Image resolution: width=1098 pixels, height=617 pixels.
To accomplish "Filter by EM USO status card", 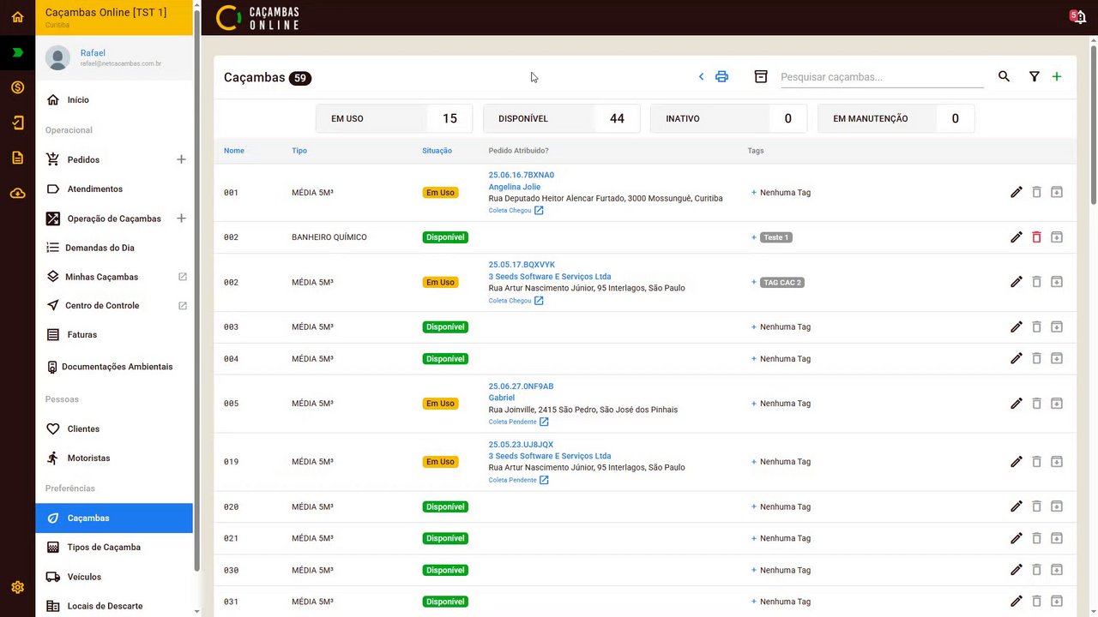I will click(x=394, y=118).
